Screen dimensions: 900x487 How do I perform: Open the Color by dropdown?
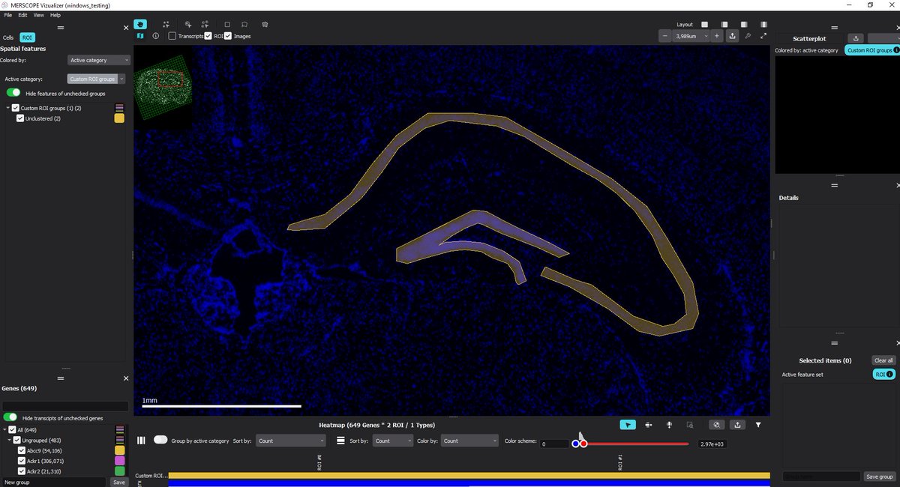[x=469, y=441]
